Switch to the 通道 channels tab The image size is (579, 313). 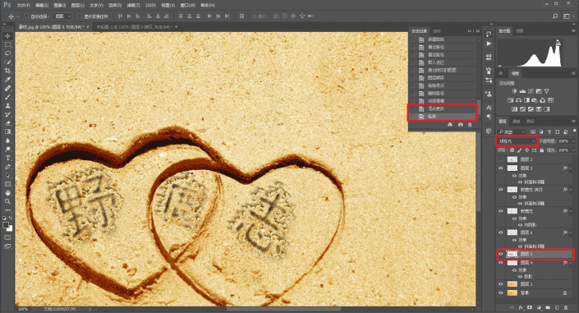tap(517, 122)
